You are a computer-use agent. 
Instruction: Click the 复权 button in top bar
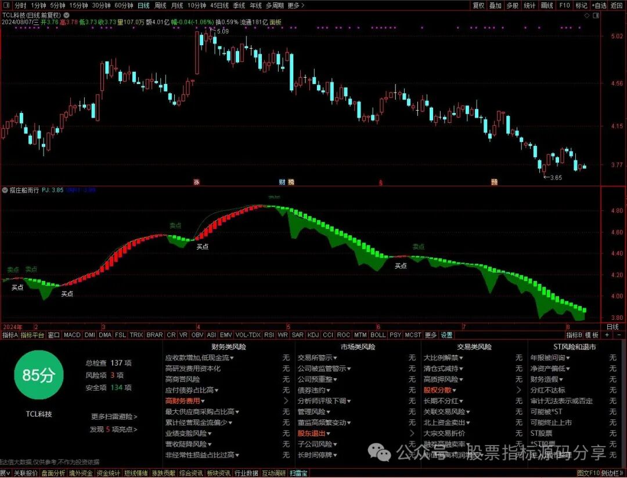coord(478,5)
